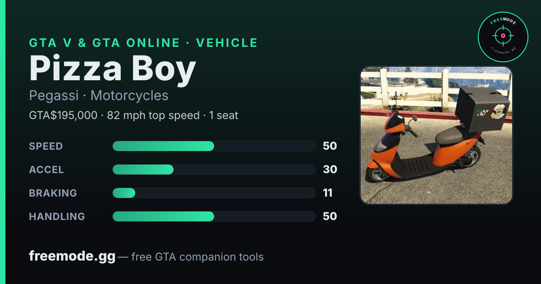Click the Speed stat bar
The image size is (541, 284).
tap(214, 146)
